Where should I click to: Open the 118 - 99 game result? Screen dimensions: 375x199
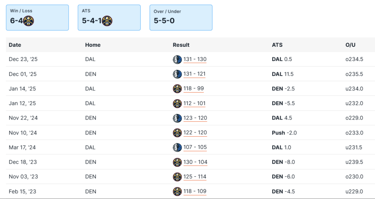click(x=193, y=89)
